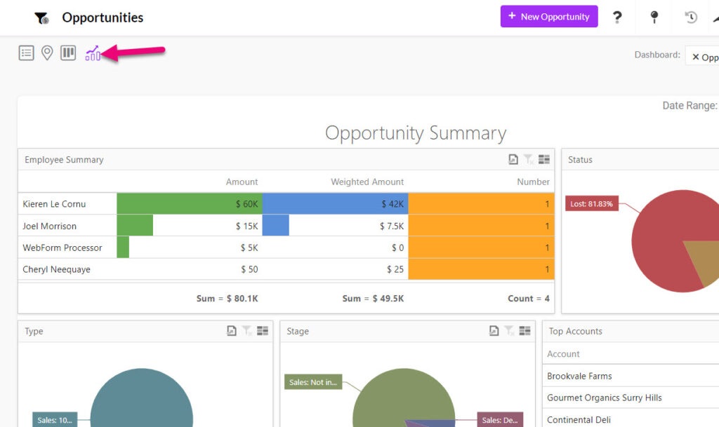Open the help question mark icon

pyautogui.click(x=617, y=18)
